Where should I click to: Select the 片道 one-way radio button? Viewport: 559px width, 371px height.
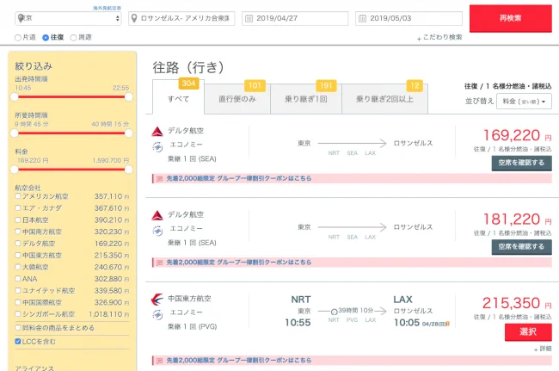18,38
